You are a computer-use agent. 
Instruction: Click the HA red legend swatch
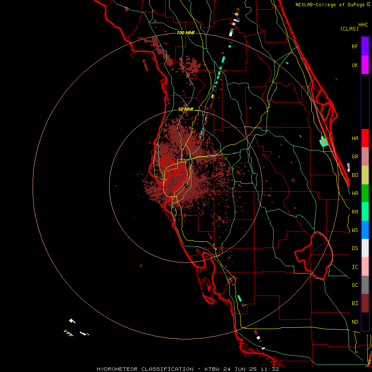pos(365,138)
